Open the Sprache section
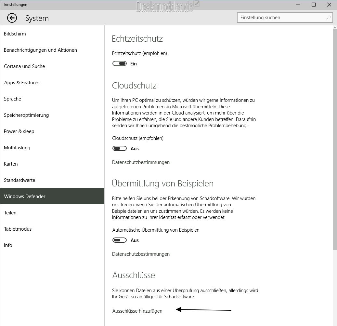The image size is (337, 326). pos(52,99)
